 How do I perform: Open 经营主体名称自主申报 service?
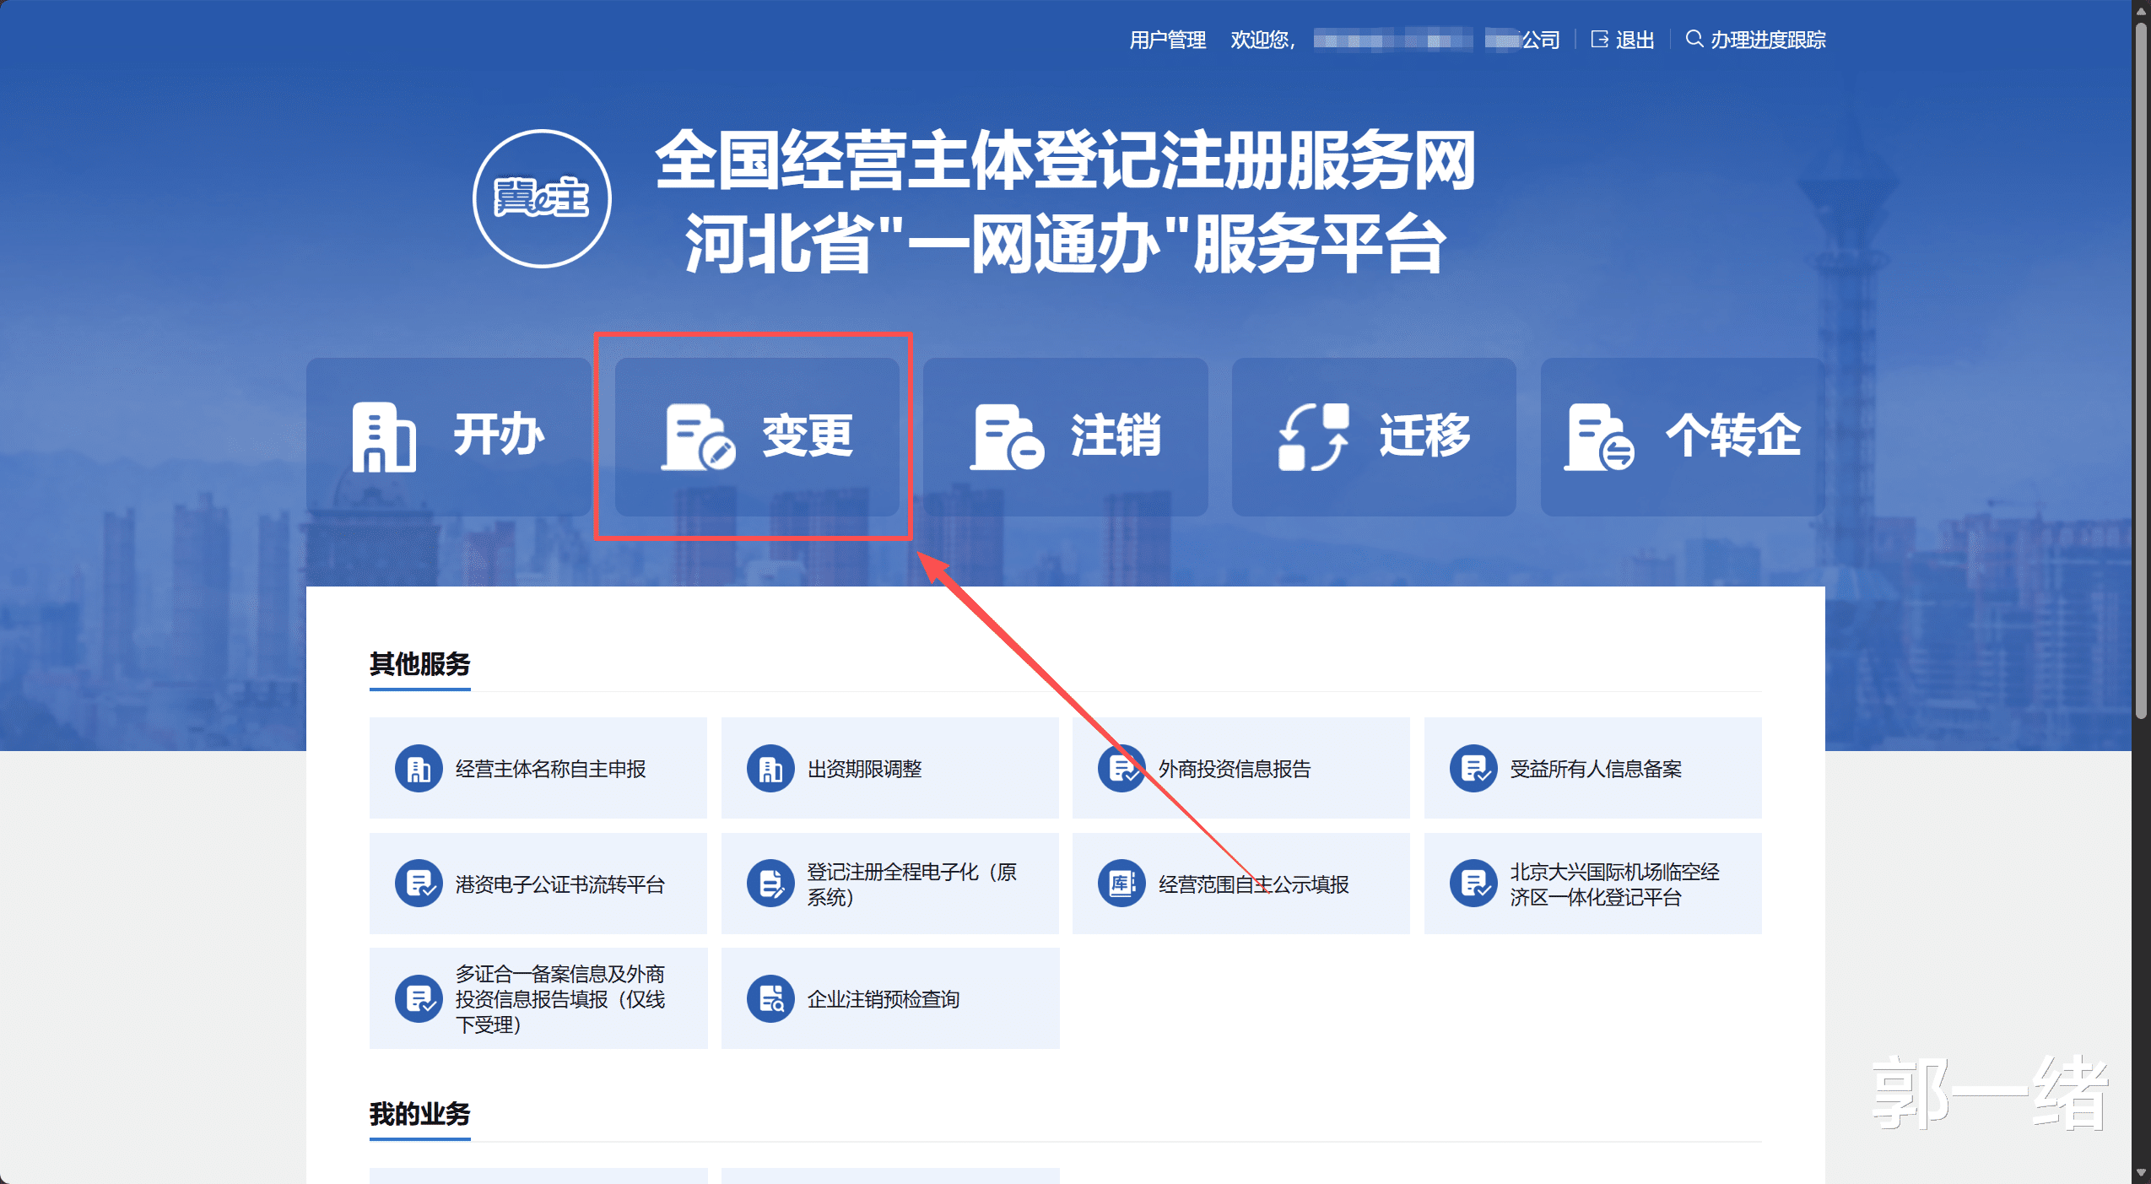tap(550, 769)
